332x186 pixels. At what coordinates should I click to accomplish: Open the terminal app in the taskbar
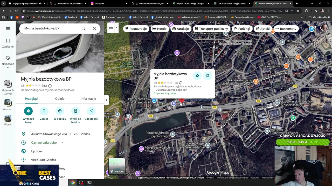[89, 183]
